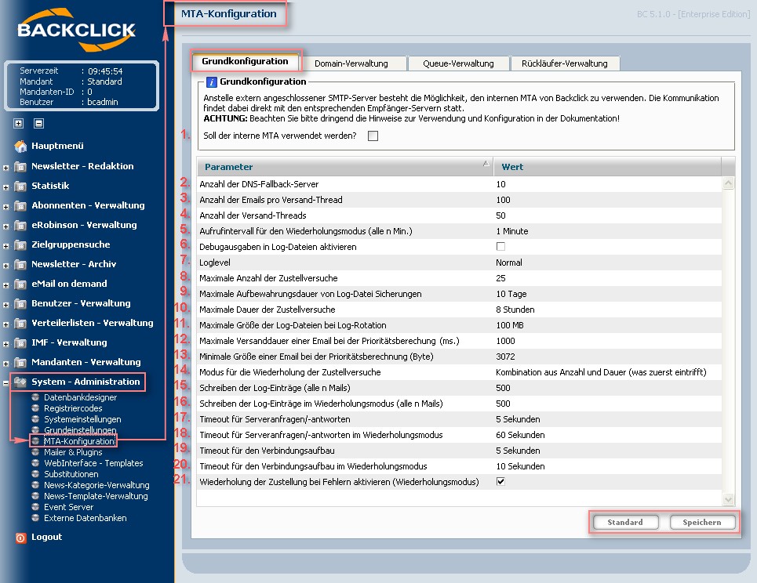This screenshot has height=583, width=757.
Task: Open the Rückläufer-Verwaltung tab
Action: point(564,63)
